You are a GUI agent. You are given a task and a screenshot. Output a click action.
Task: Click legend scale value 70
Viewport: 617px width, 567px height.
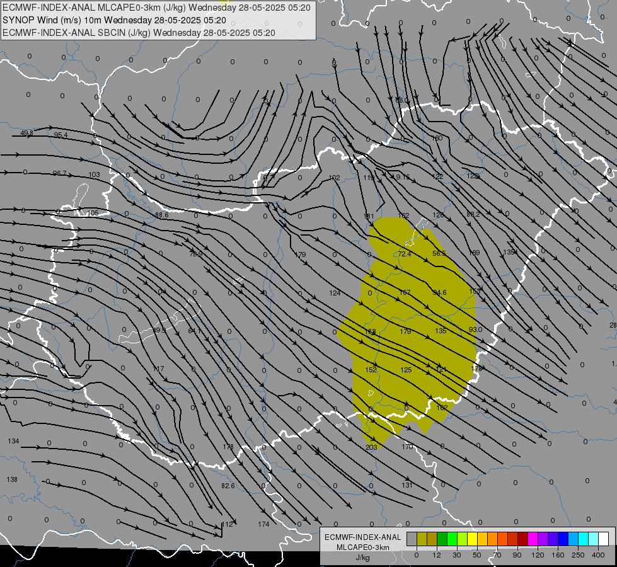(x=497, y=555)
